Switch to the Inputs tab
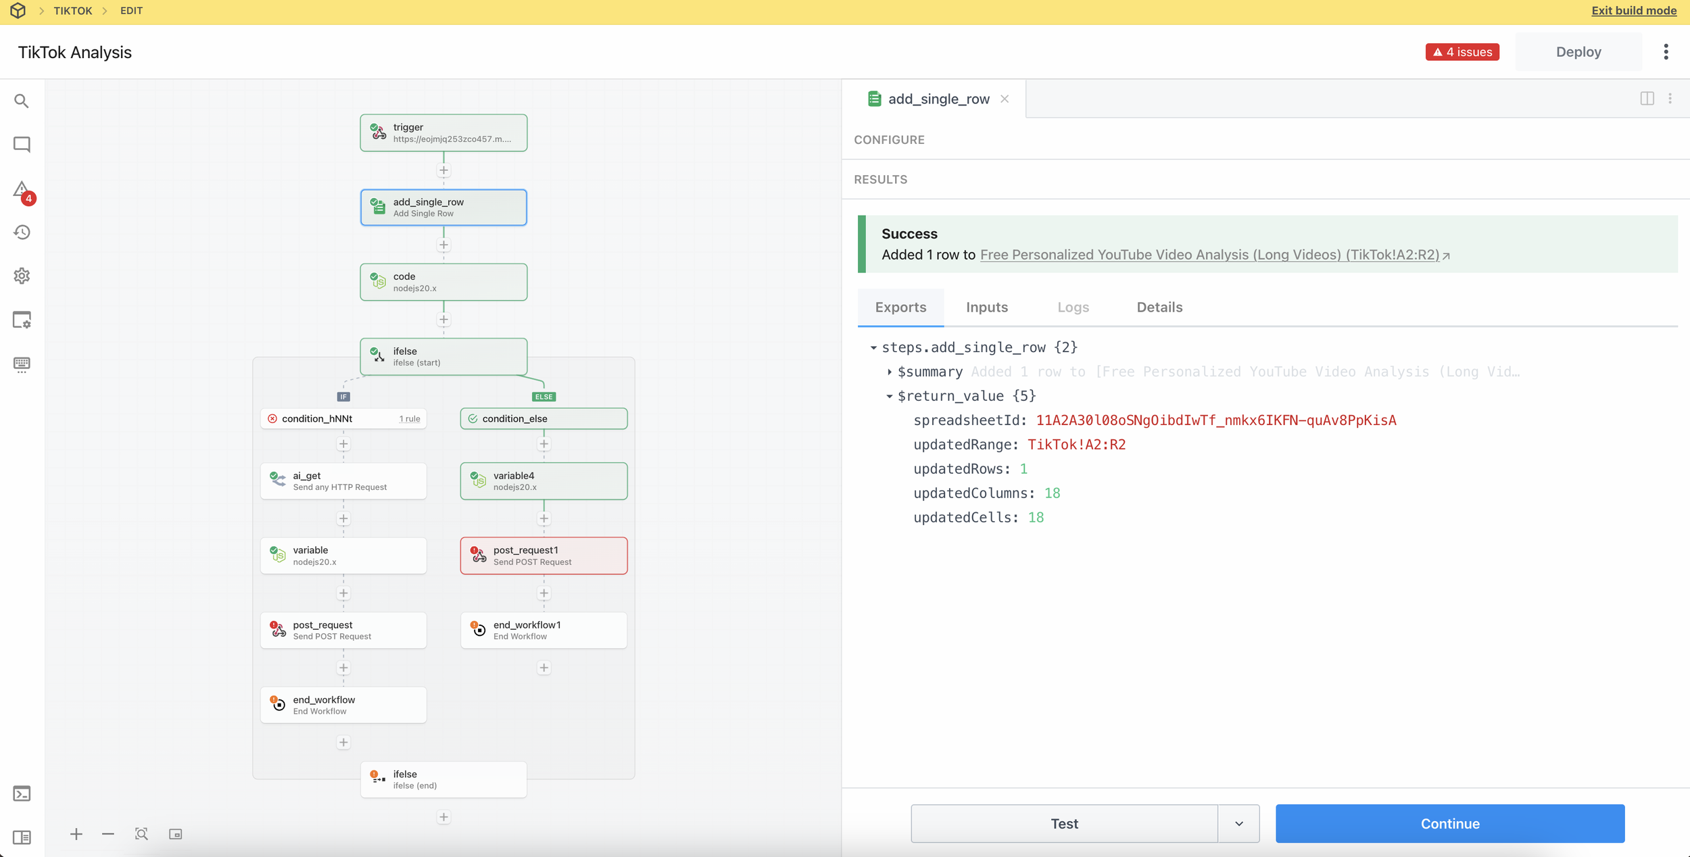Image resolution: width=1690 pixels, height=857 pixels. click(x=987, y=308)
